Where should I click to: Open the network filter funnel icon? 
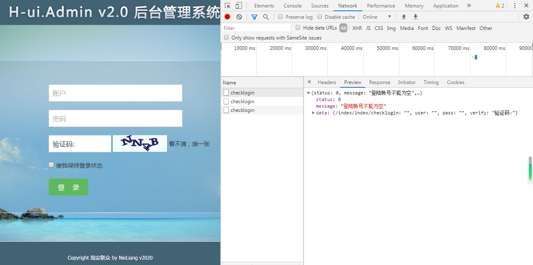[254, 17]
